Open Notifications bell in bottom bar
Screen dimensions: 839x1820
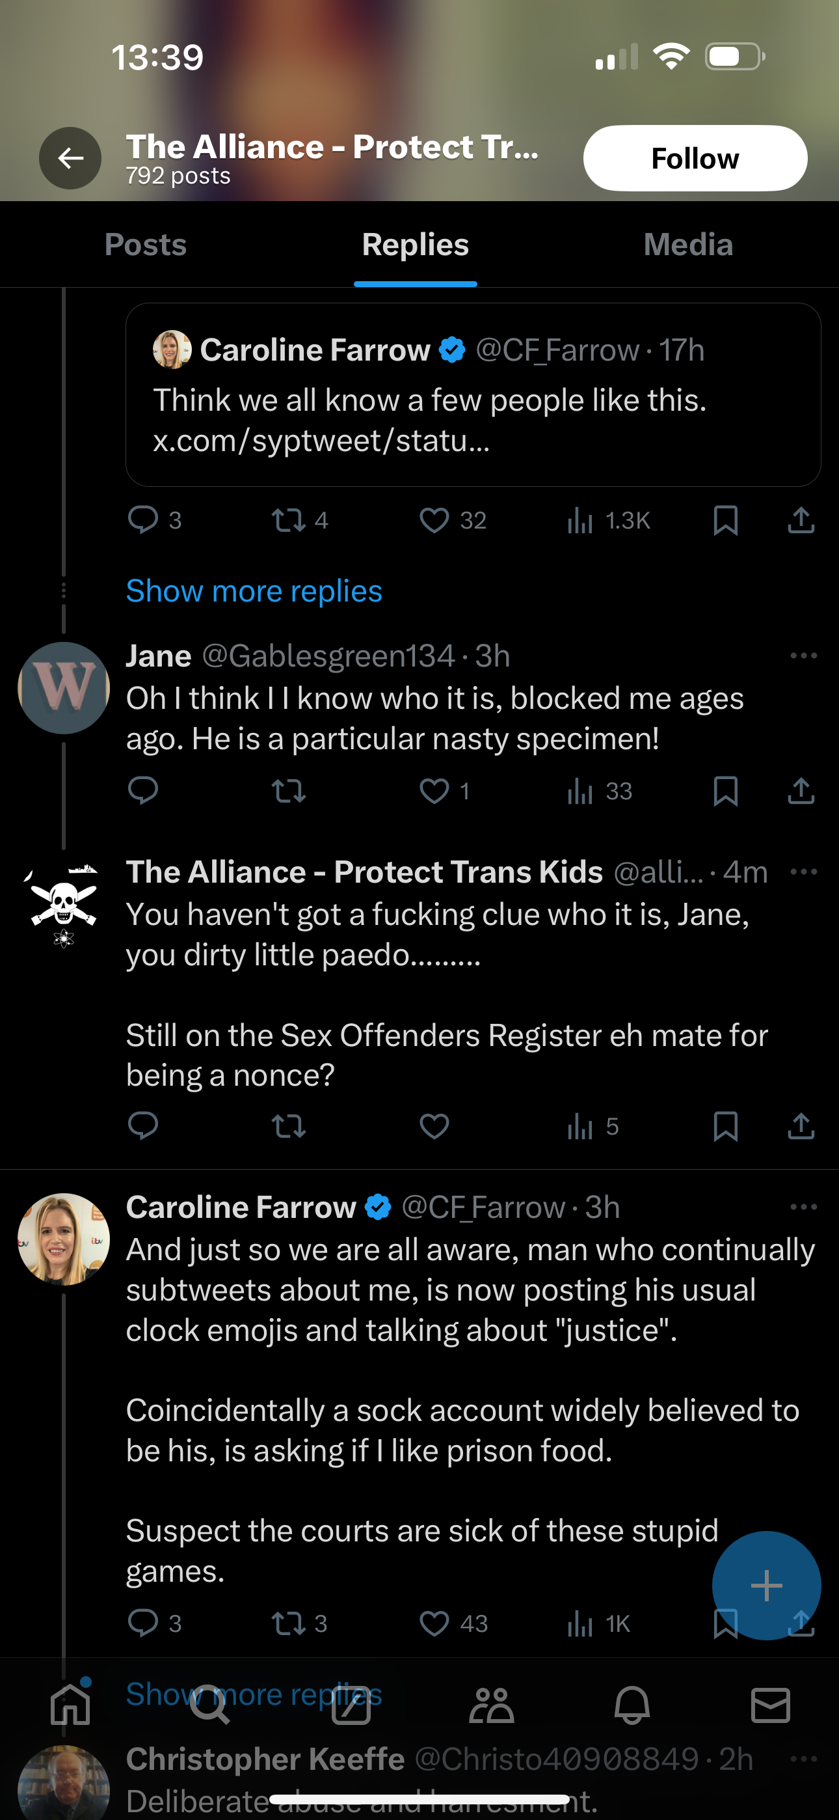[632, 1705]
